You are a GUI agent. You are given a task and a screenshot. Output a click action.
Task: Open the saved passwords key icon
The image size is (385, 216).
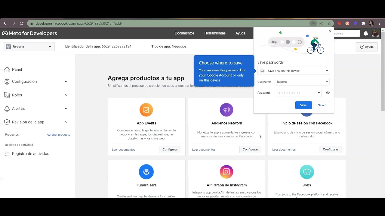pos(313,23)
